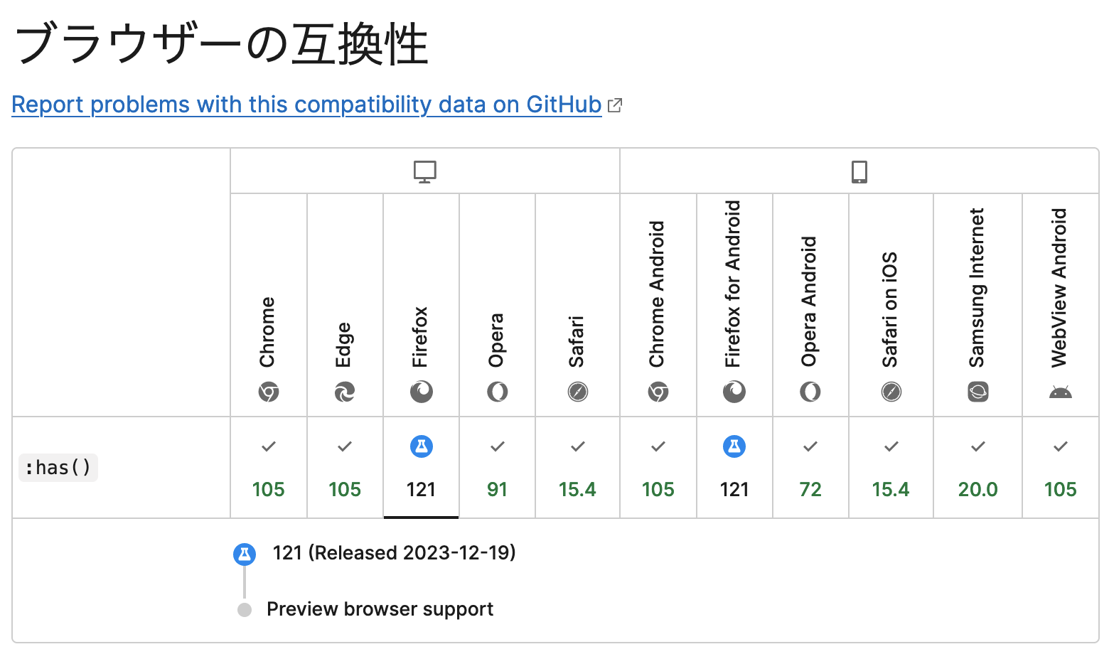1109x654 pixels.
Task: Click the Firefox browser icon
Action: coord(421,392)
